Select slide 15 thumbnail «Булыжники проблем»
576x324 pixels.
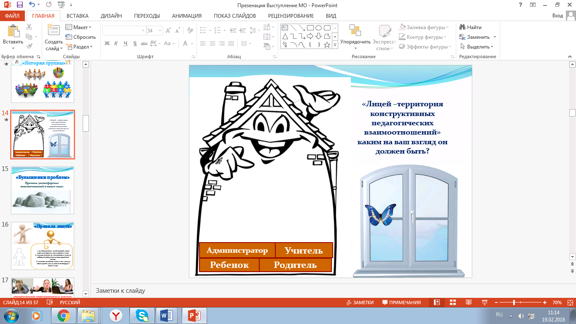click(42, 190)
